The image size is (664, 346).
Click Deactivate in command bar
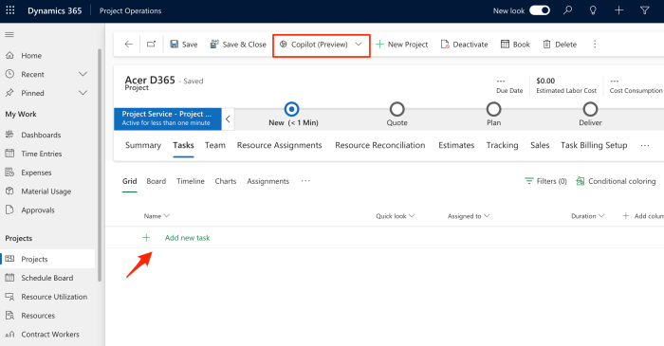[x=464, y=45]
